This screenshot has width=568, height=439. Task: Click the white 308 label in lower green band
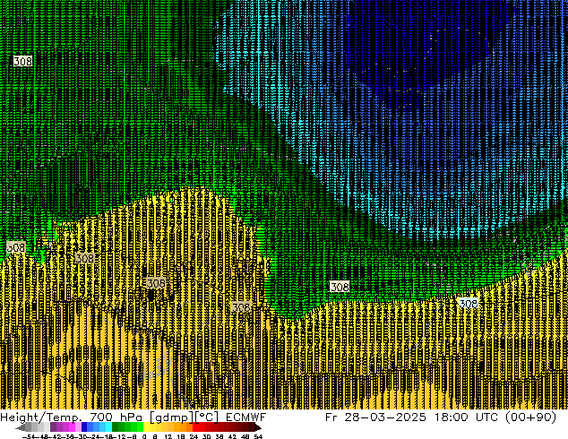pos(340,287)
